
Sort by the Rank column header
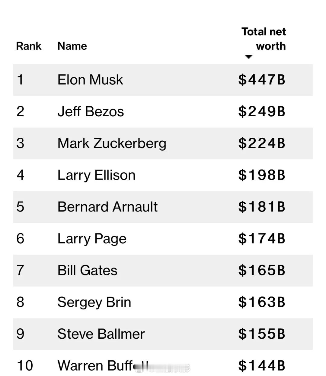point(29,46)
